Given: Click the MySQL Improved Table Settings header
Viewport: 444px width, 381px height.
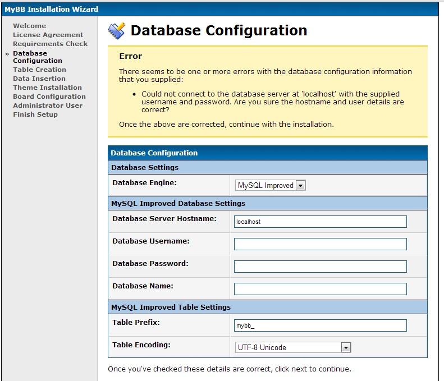Looking at the screenshot, I should (x=268, y=307).
